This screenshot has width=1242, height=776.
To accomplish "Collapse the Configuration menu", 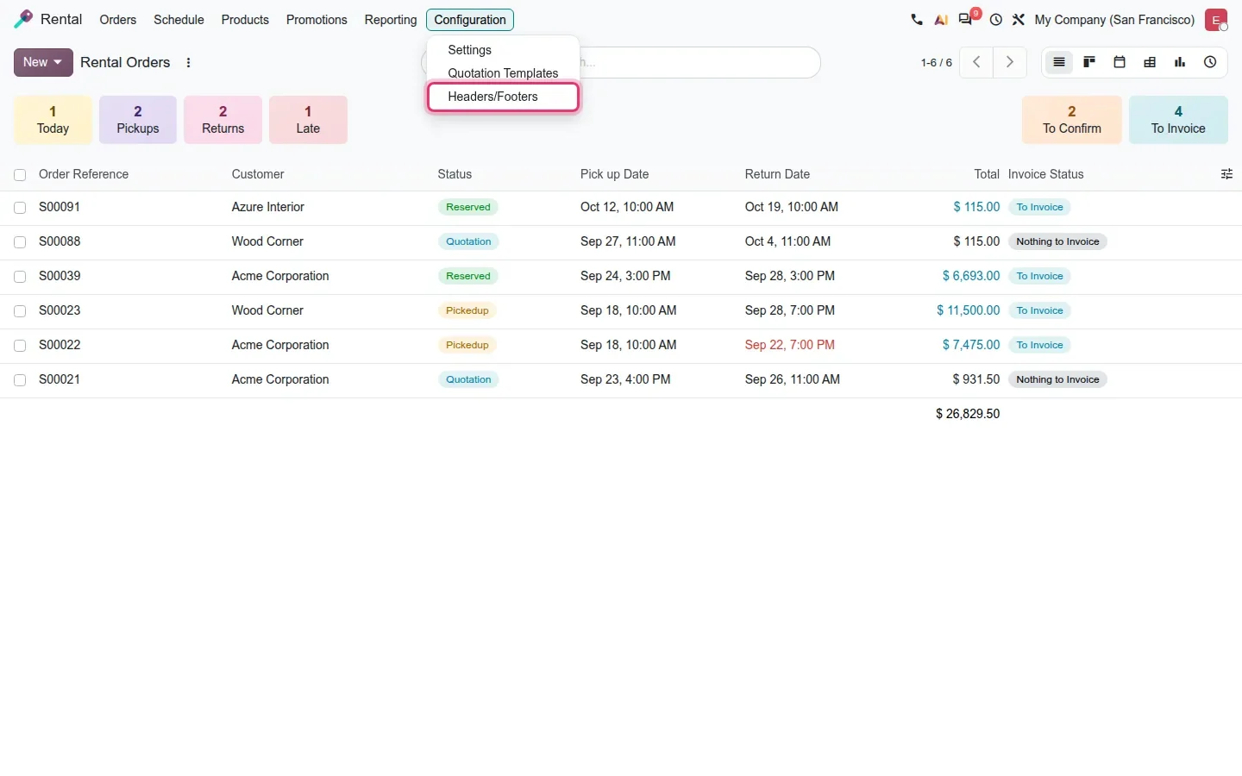I will (470, 20).
